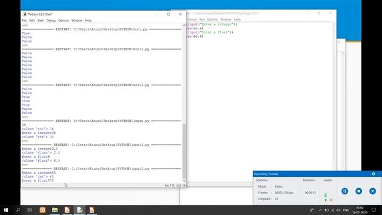Open Recording Toolbar settings gear
Screen dimensions: 382x215
373,174
